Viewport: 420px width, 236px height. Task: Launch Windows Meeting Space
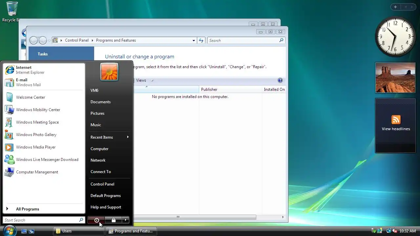[x=44, y=122]
